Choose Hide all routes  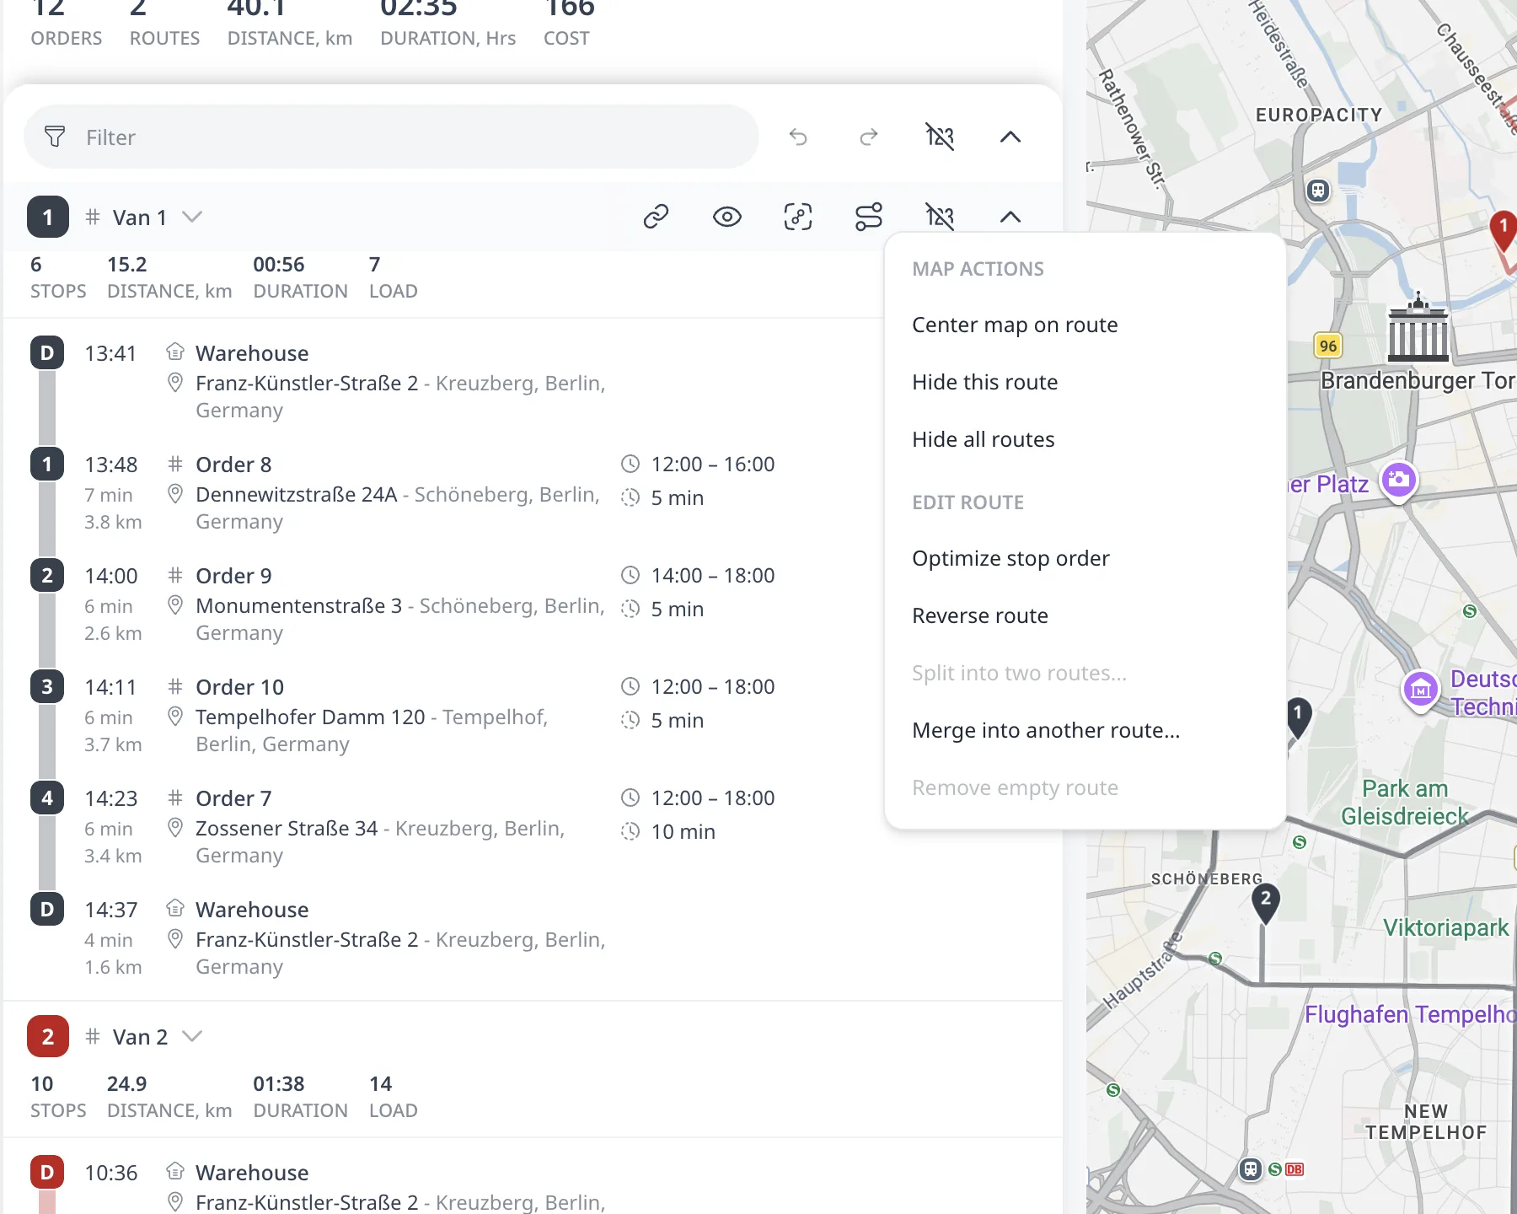tap(983, 439)
